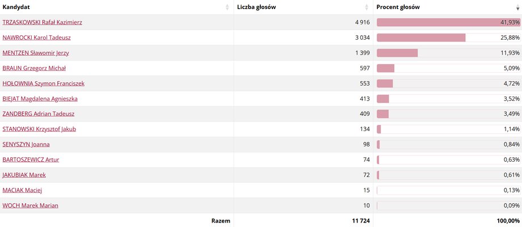Open ZANDBERG Adrian Tadeusz link
Screen dimensions: 522x227
click(x=38, y=114)
